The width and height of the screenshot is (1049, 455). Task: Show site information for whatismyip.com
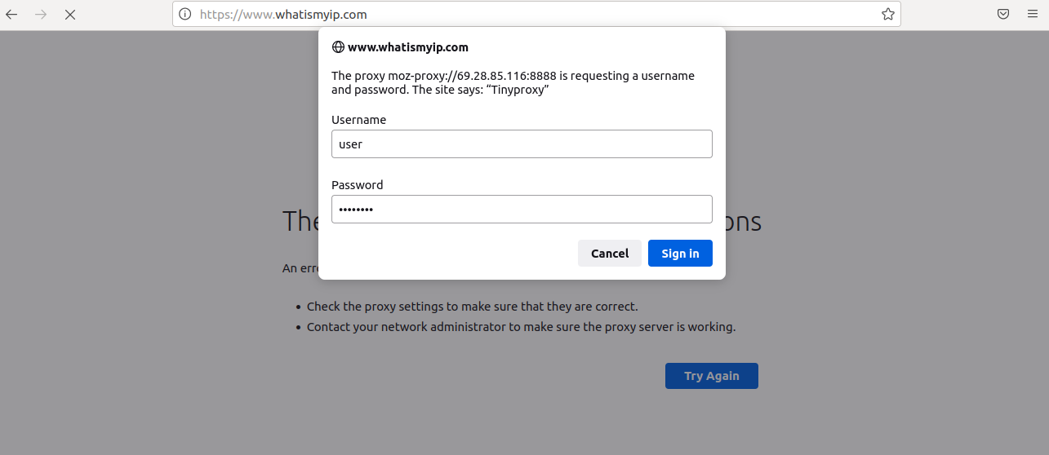tap(185, 14)
